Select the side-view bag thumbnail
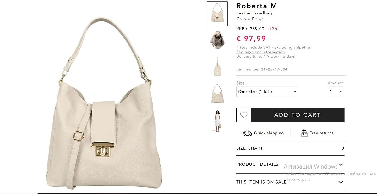377x194 pixels. (x=217, y=66)
